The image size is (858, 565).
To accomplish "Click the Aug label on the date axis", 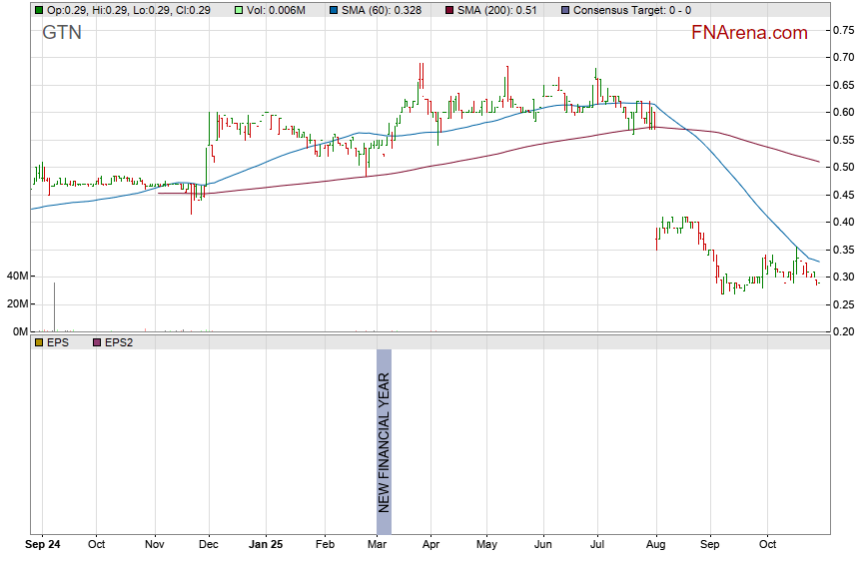I will pyautogui.click(x=656, y=545).
